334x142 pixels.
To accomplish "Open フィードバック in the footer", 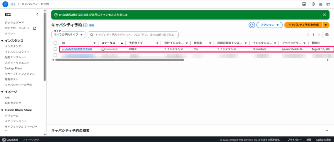I will [31, 140].
